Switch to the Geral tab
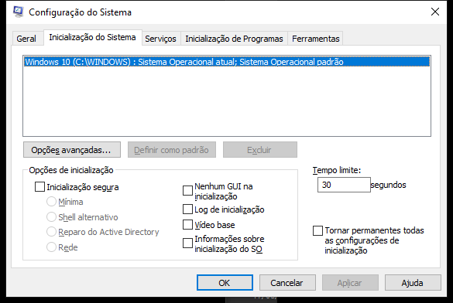This screenshot has height=303, width=453. coord(26,39)
